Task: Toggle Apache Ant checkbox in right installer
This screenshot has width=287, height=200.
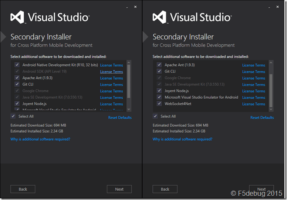Action: [159, 65]
